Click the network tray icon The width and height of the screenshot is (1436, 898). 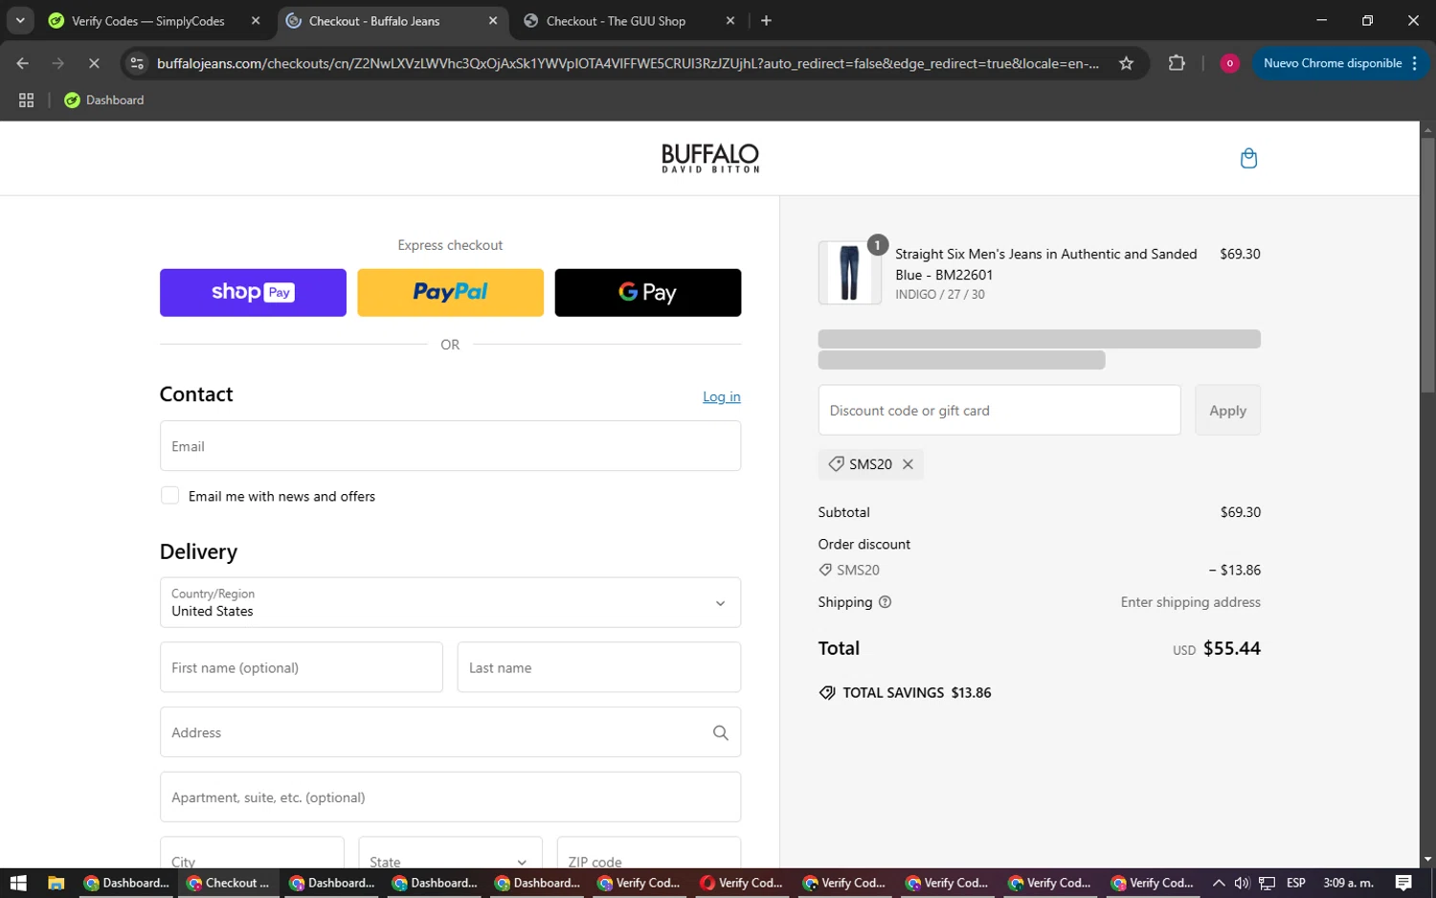pos(1267,883)
